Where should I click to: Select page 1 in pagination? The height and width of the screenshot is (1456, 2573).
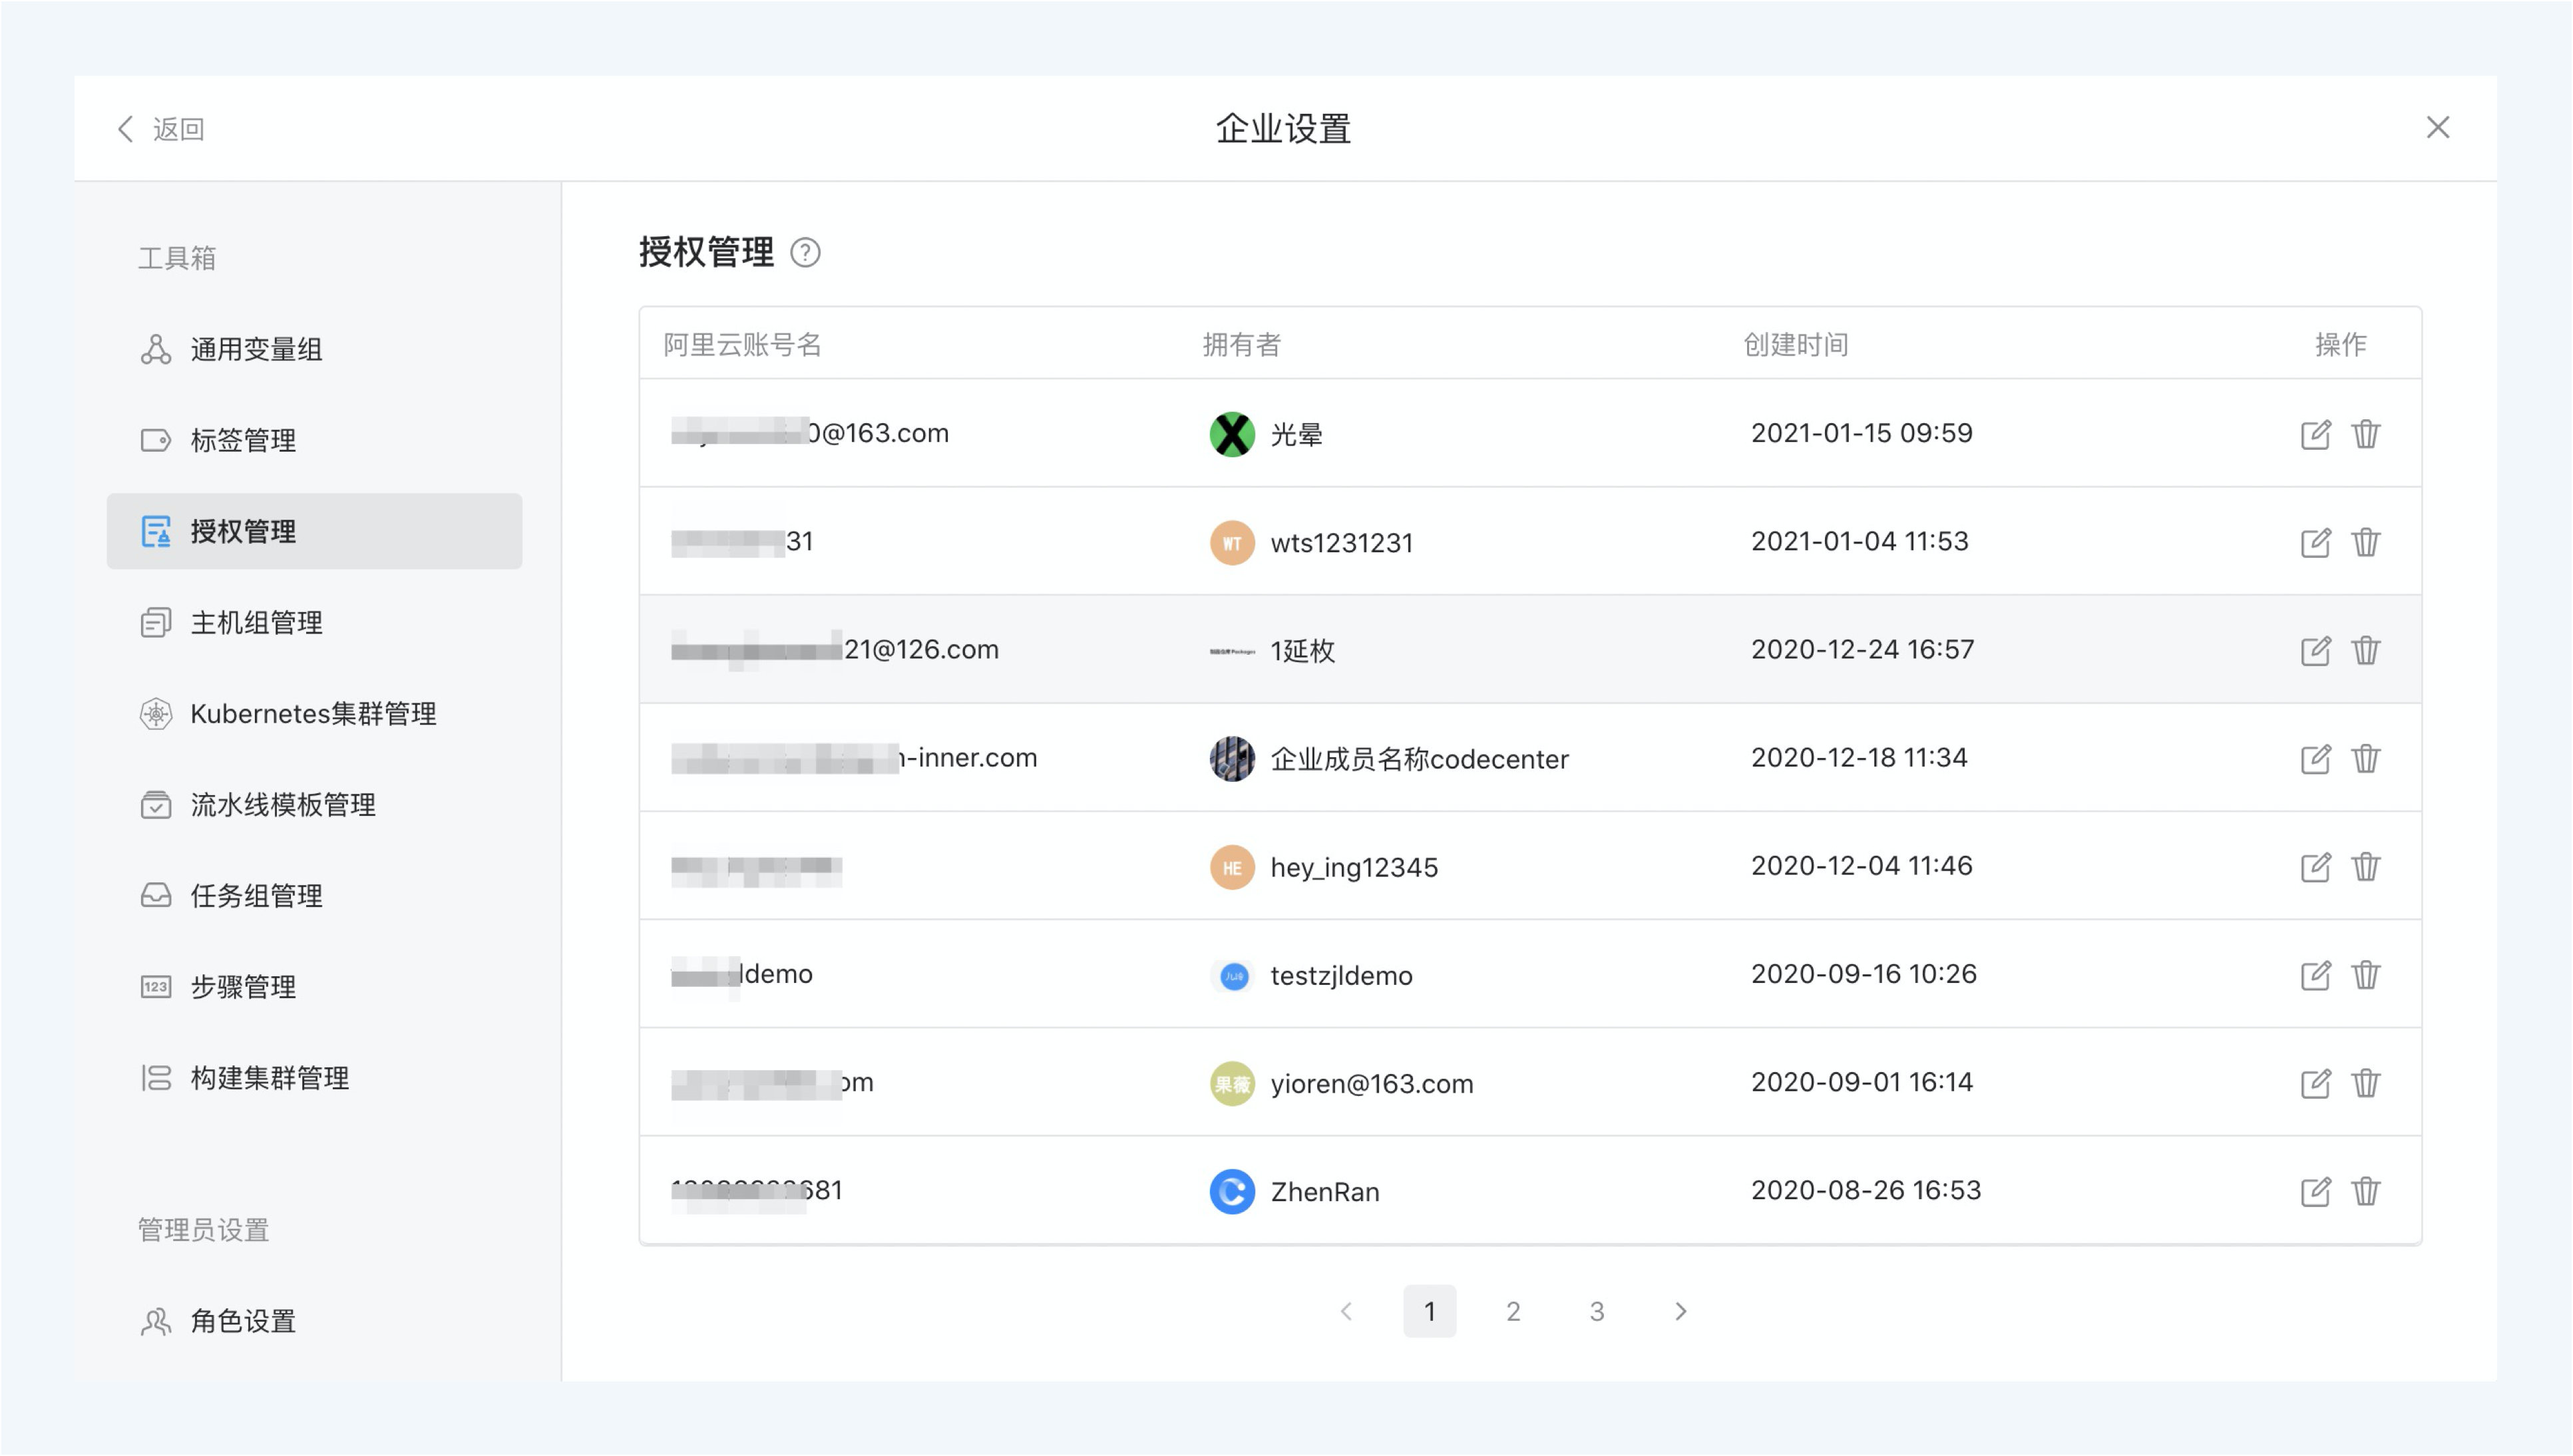point(1430,1311)
